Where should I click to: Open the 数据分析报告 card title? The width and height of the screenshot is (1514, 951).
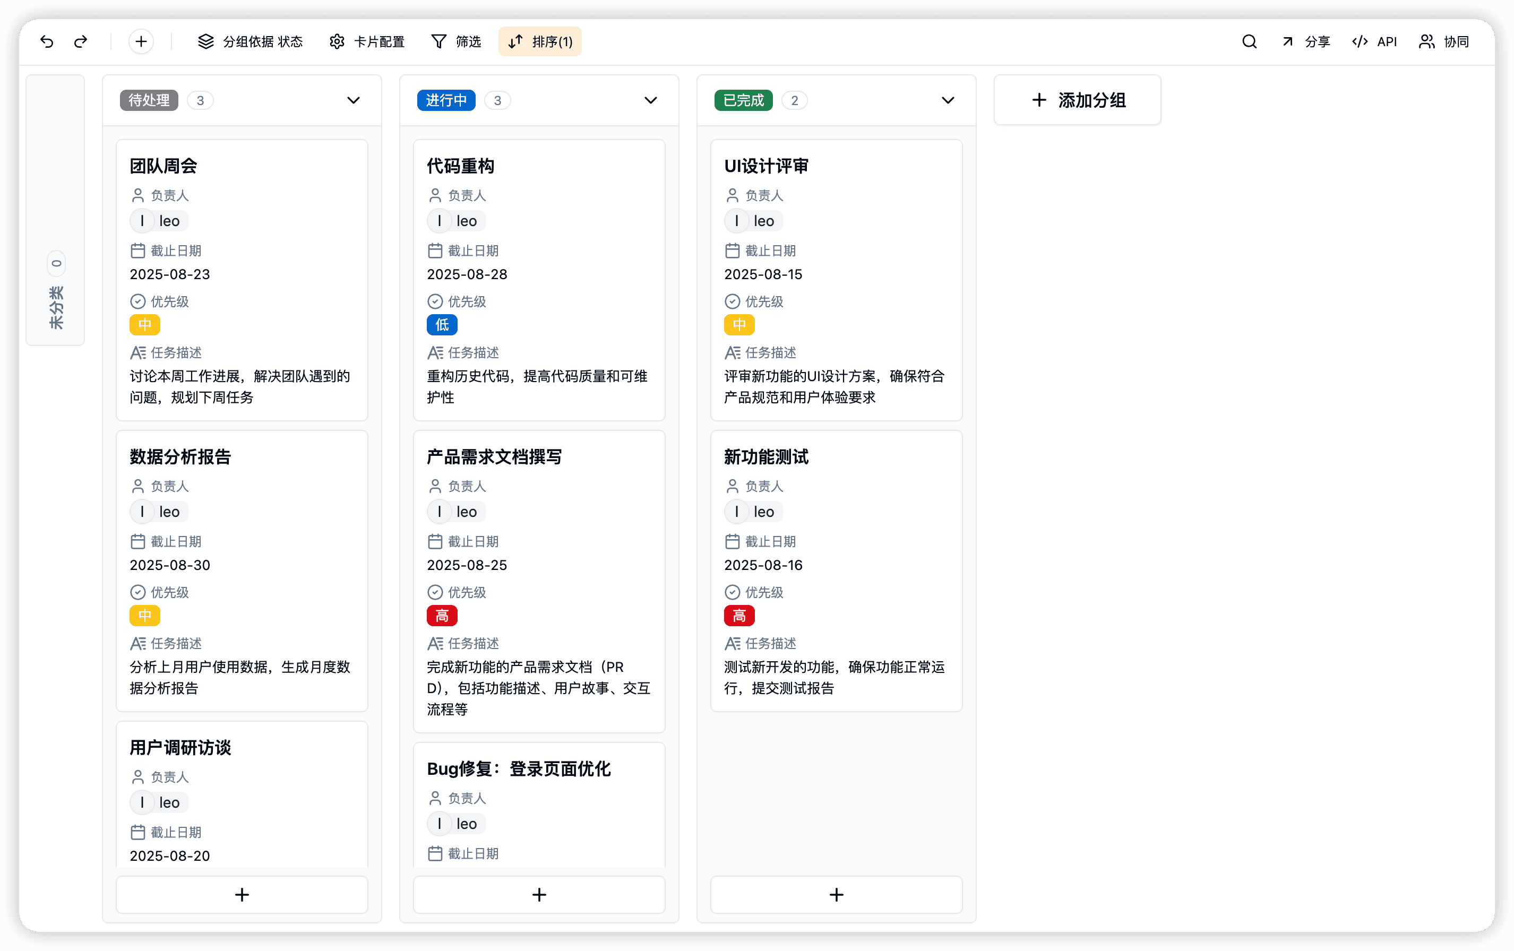pos(180,457)
